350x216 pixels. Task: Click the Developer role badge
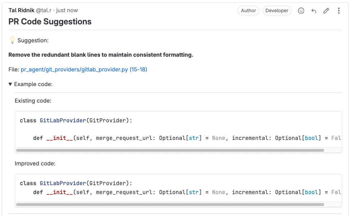pos(277,11)
